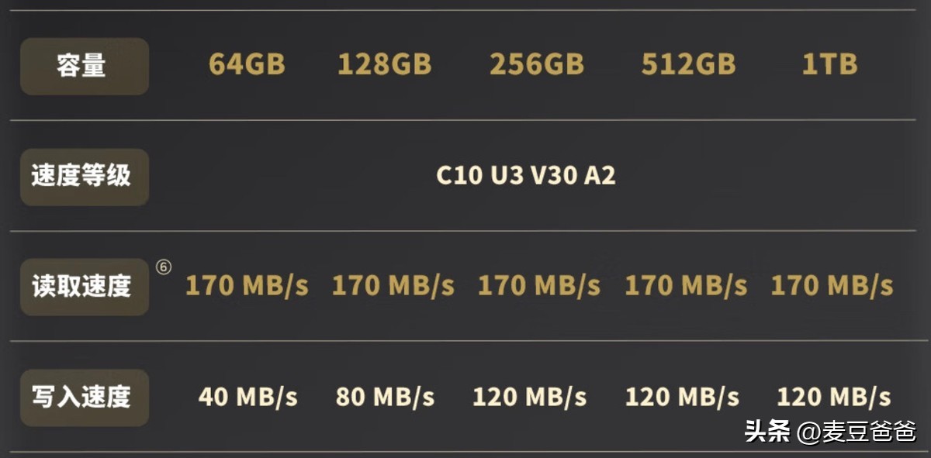Click the 写入速度 label badge
The width and height of the screenshot is (931, 458).
(x=84, y=398)
